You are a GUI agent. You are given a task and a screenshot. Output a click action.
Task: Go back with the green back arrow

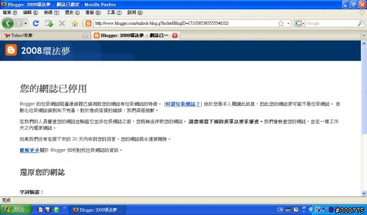click(7, 23)
